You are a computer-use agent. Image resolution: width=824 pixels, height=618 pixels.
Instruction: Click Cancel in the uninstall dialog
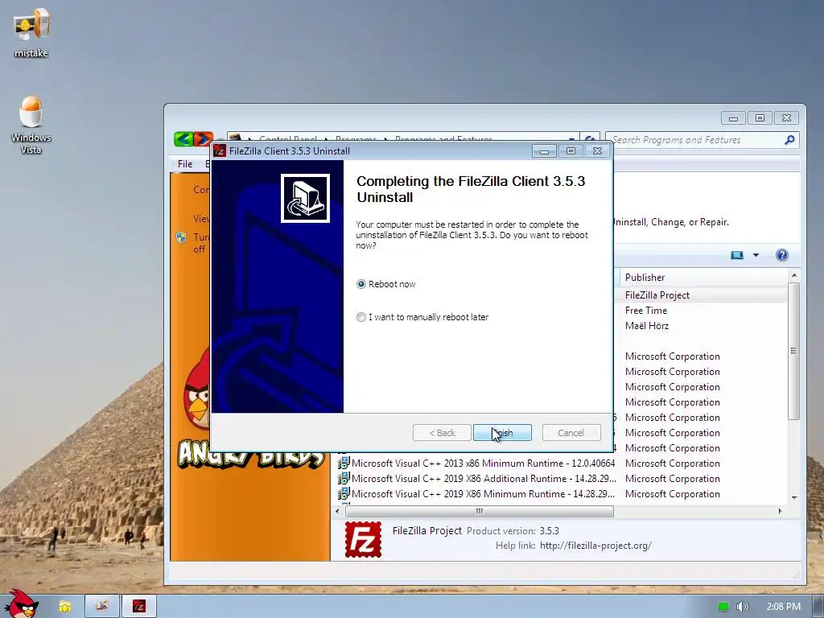[571, 432]
